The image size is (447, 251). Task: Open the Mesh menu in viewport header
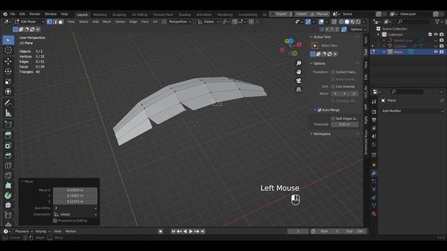pos(107,22)
